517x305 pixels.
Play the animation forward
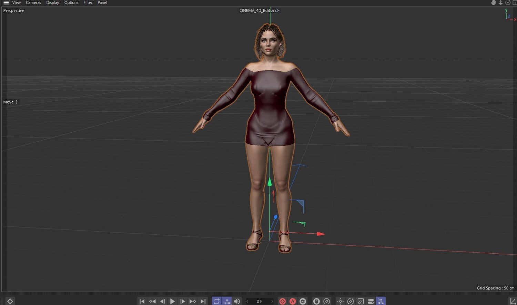pyautogui.click(x=172, y=301)
